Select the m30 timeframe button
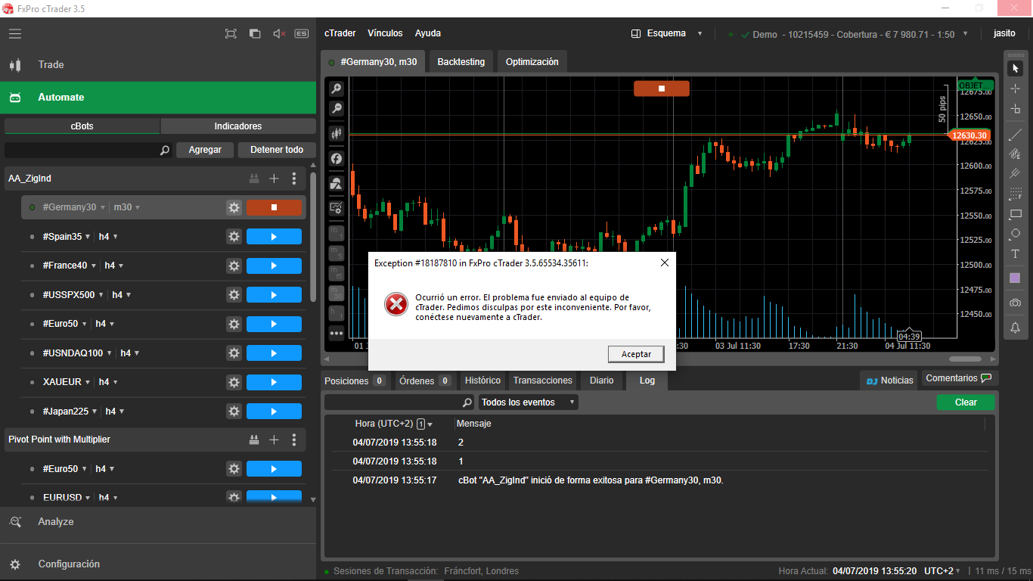Image resolution: width=1033 pixels, height=581 pixels. [x=337, y=293]
